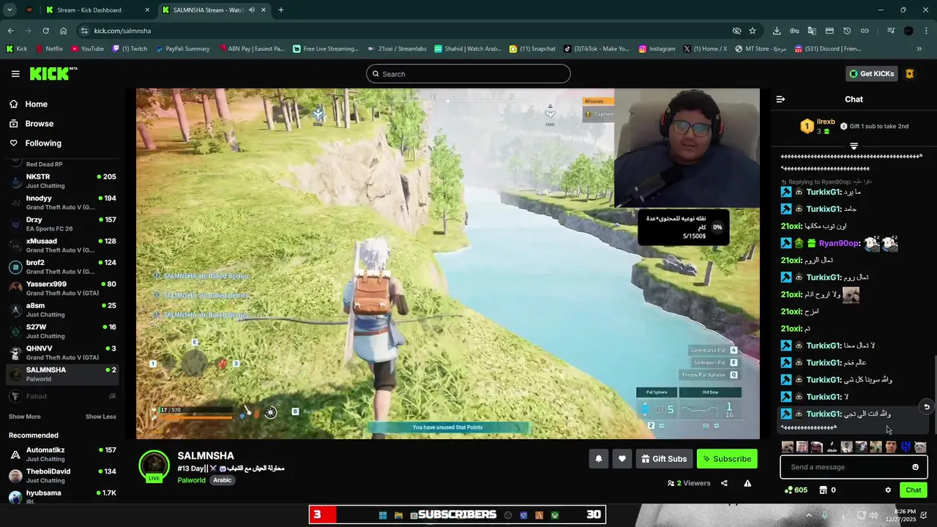
Task: Bookmark this page with the star icon
Action: pyautogui.click(x=753, y=31)
